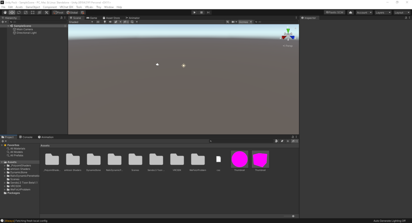This screenshot has height=223, width=412.
Task: Toggle scene grid visibility icon
Action: click(x=132, y=22)
